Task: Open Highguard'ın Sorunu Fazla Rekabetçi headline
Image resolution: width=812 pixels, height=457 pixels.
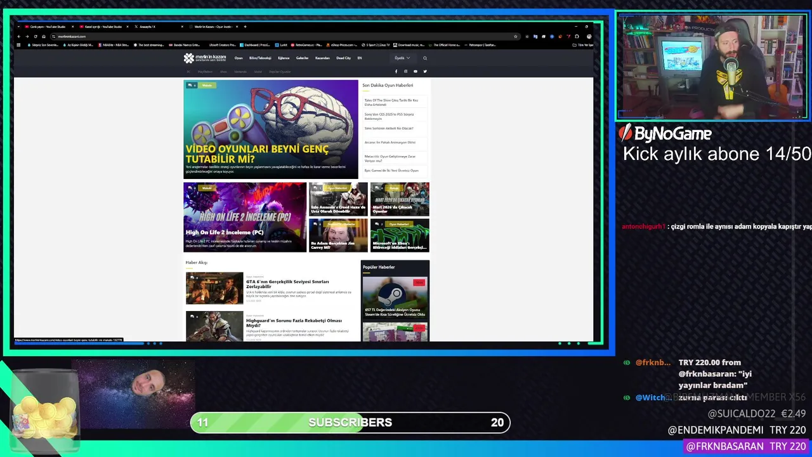Action: (x=294, y=322)
